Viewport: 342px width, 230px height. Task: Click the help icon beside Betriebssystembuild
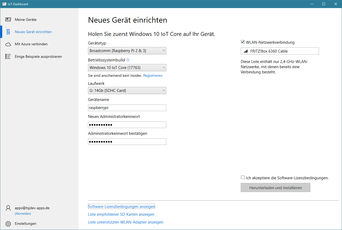pyautogui.click(x=128, y=60)
